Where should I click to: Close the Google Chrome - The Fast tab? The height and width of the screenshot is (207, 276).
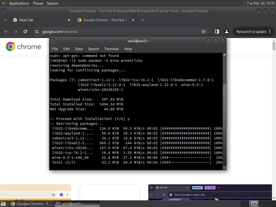click(x=133, y=20)
